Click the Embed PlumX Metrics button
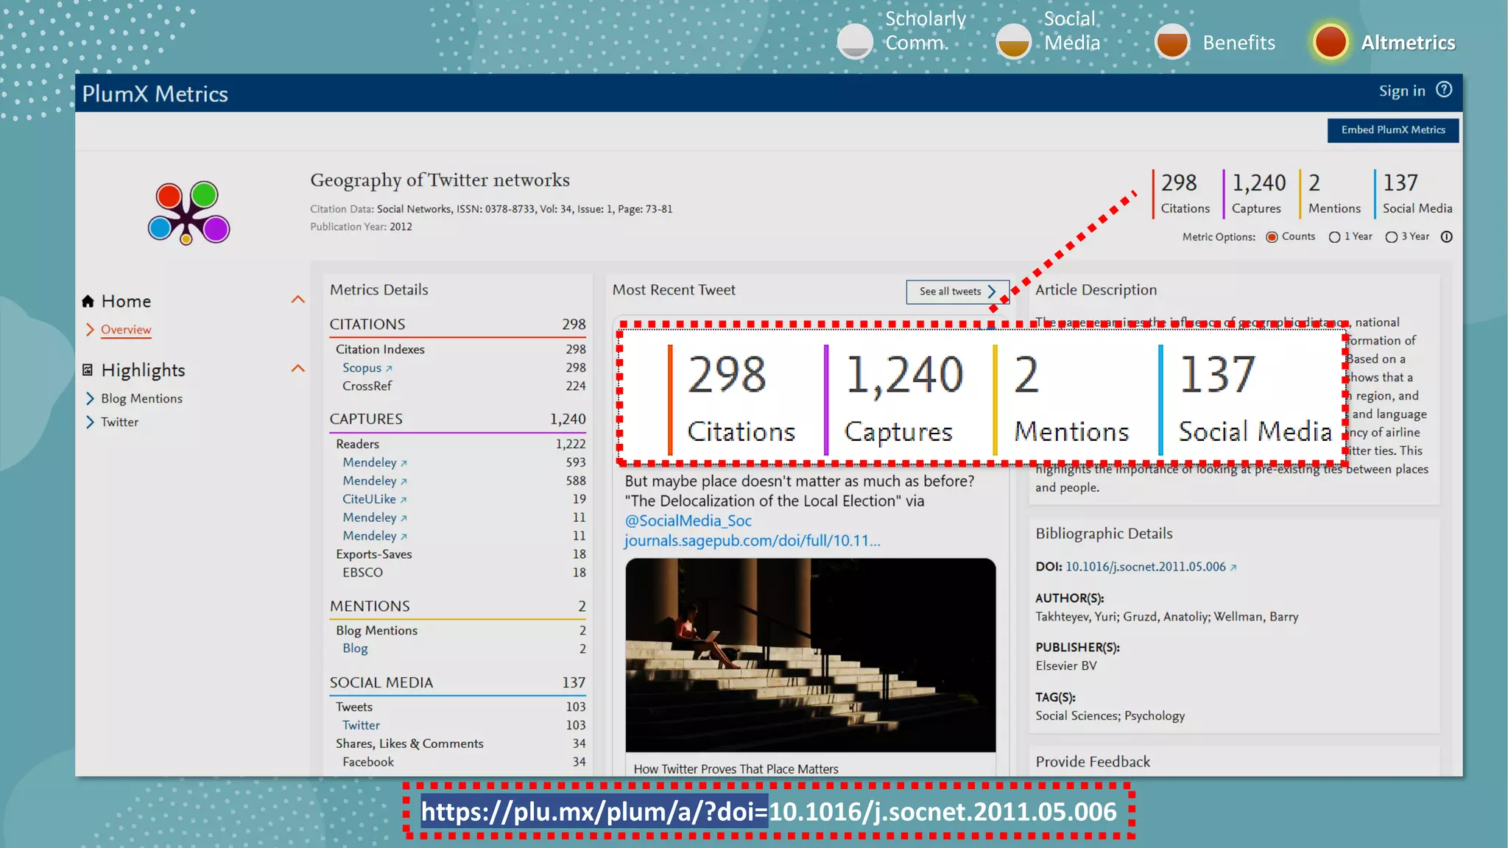The height and width of the screenshot is (848, 1508). coord(1393,130)
